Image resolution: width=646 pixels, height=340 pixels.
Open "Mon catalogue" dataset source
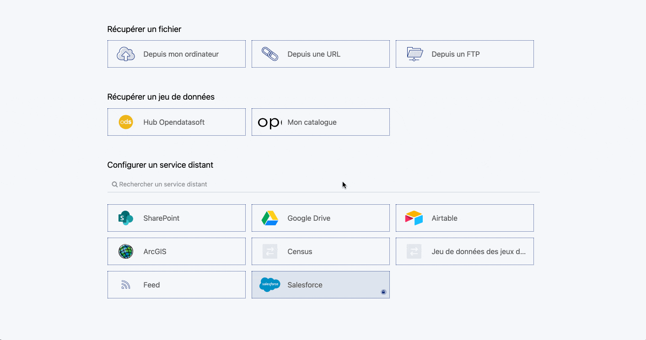pos(312,122)
